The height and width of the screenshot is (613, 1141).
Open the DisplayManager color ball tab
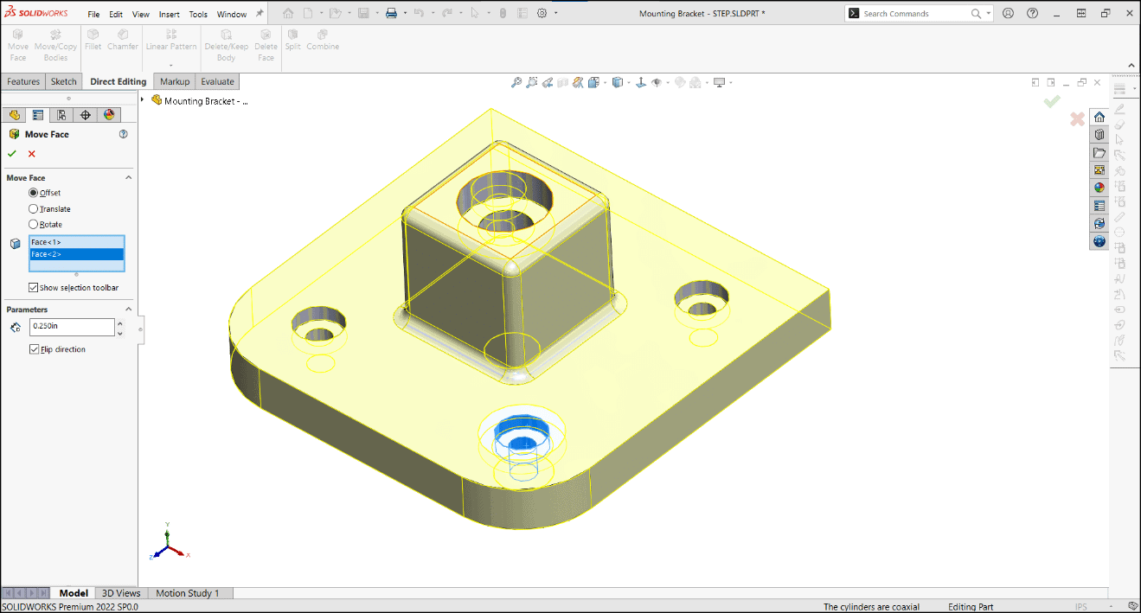coord(108,115)
